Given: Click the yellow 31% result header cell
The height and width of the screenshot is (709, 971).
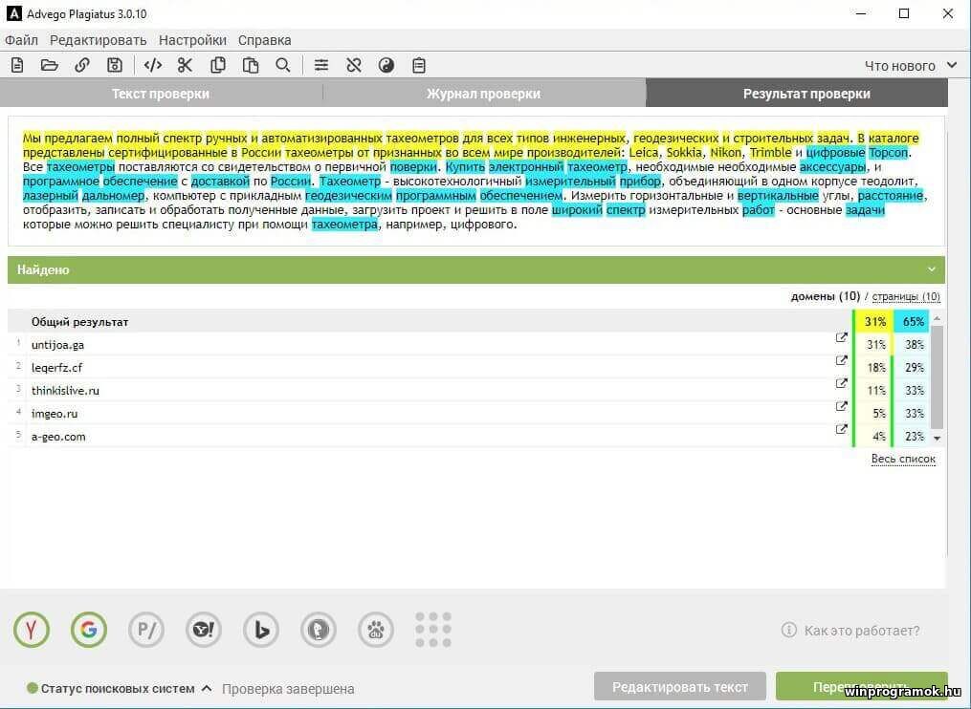Looking at the screenshot, I should pyautogui.click(x=874, y=322).
